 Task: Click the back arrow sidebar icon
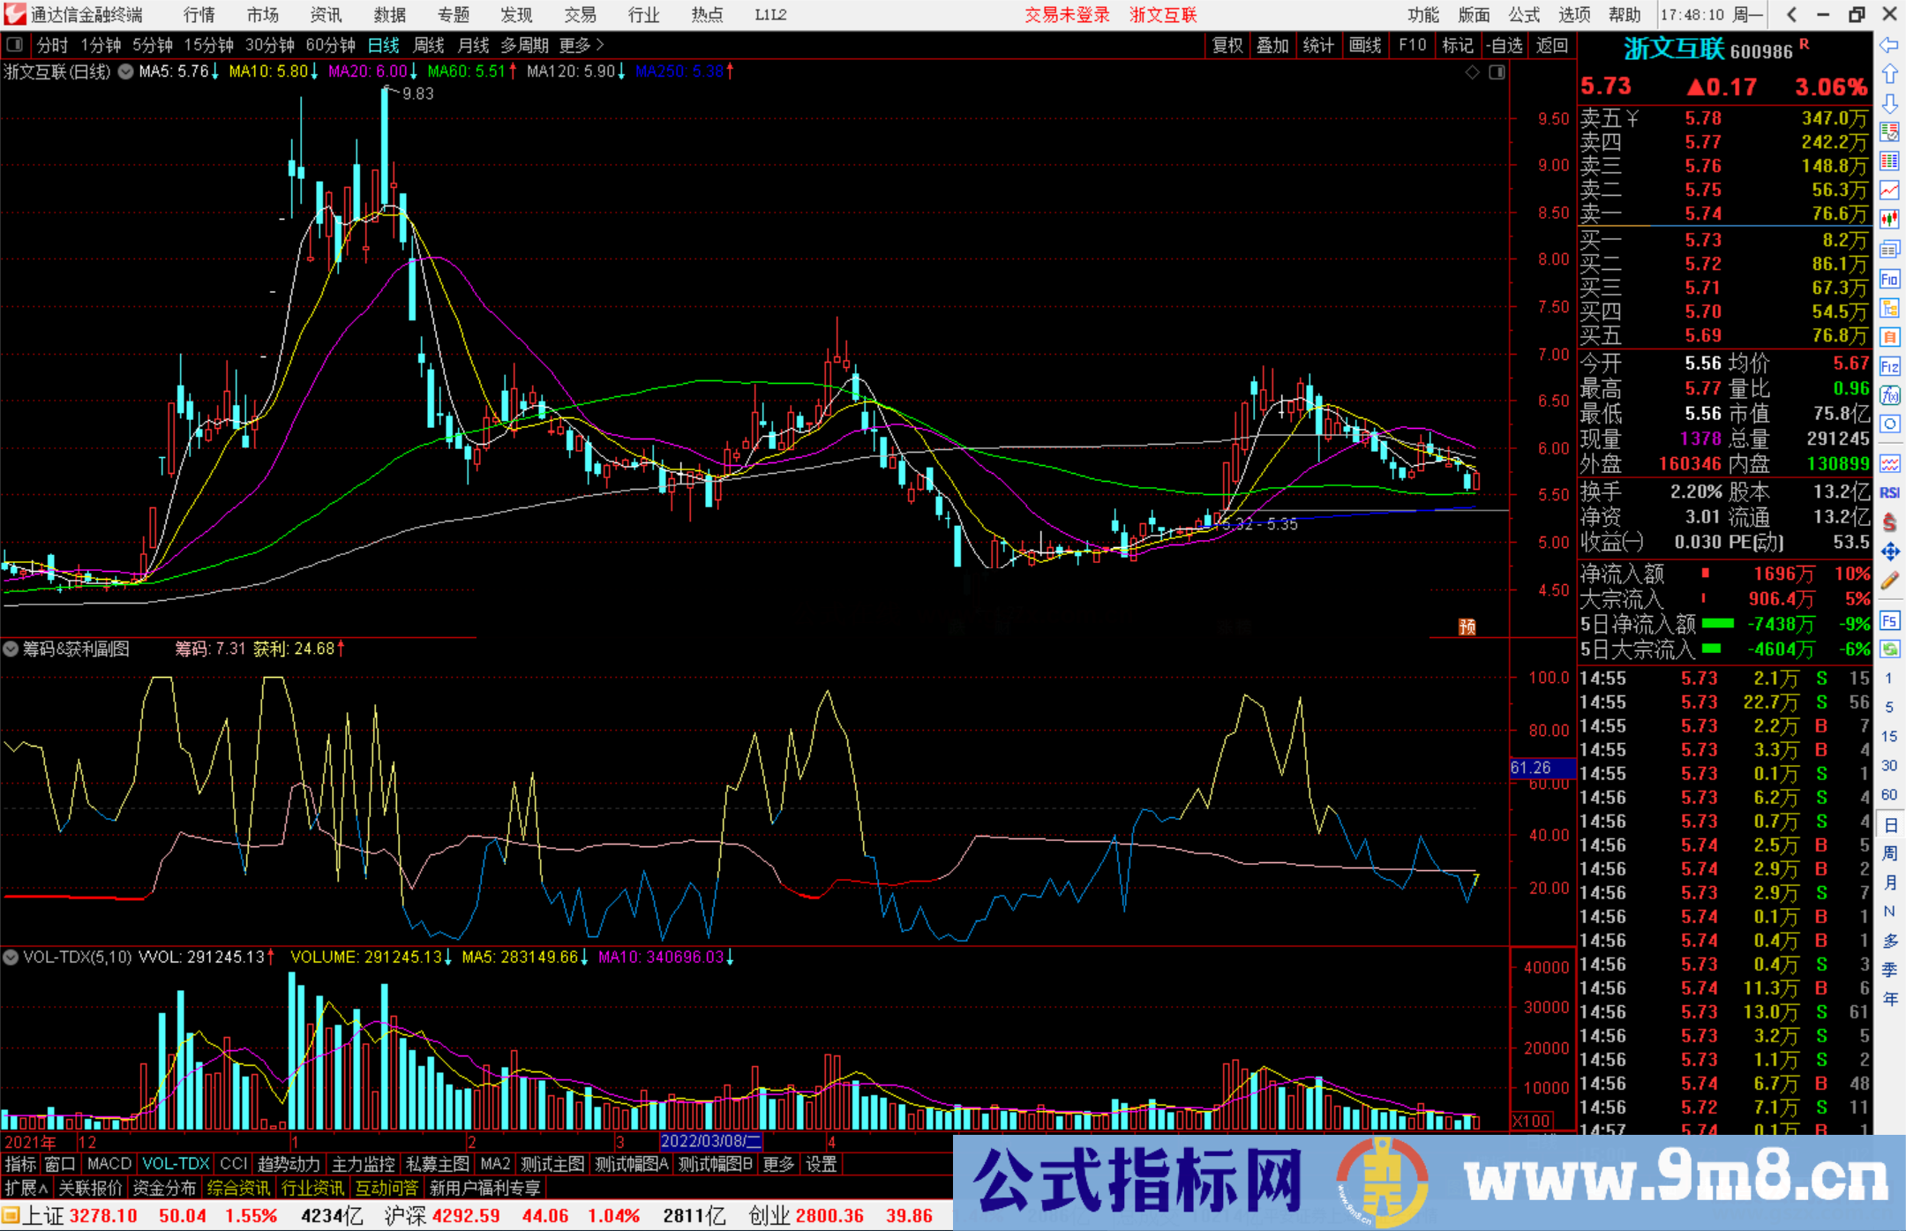point(1889,45)
